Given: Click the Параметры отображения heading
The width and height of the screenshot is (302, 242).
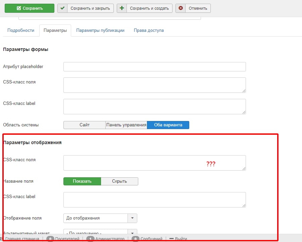Looking at the screenshot, I should 32,142.
